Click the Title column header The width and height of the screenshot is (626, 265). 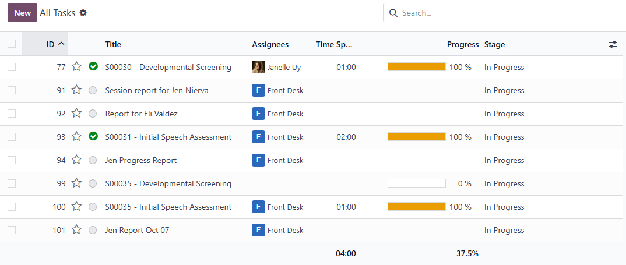click(113, 44)
